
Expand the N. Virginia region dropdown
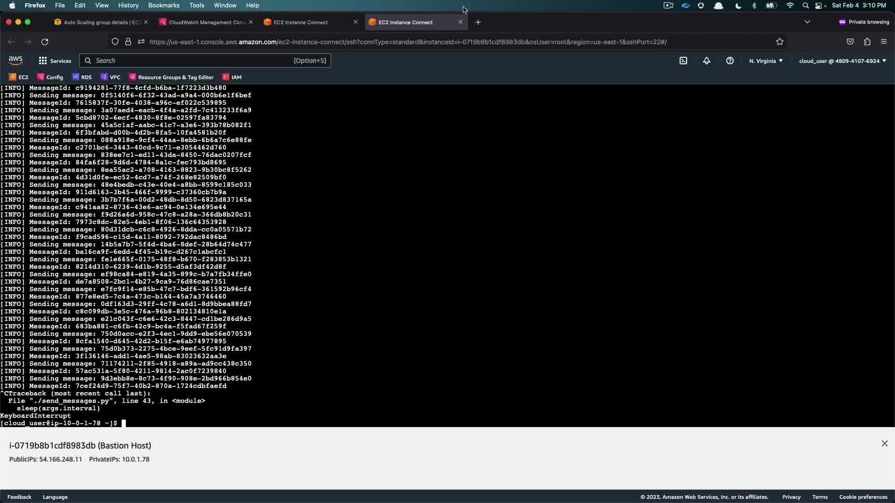[x=766, y=61]
